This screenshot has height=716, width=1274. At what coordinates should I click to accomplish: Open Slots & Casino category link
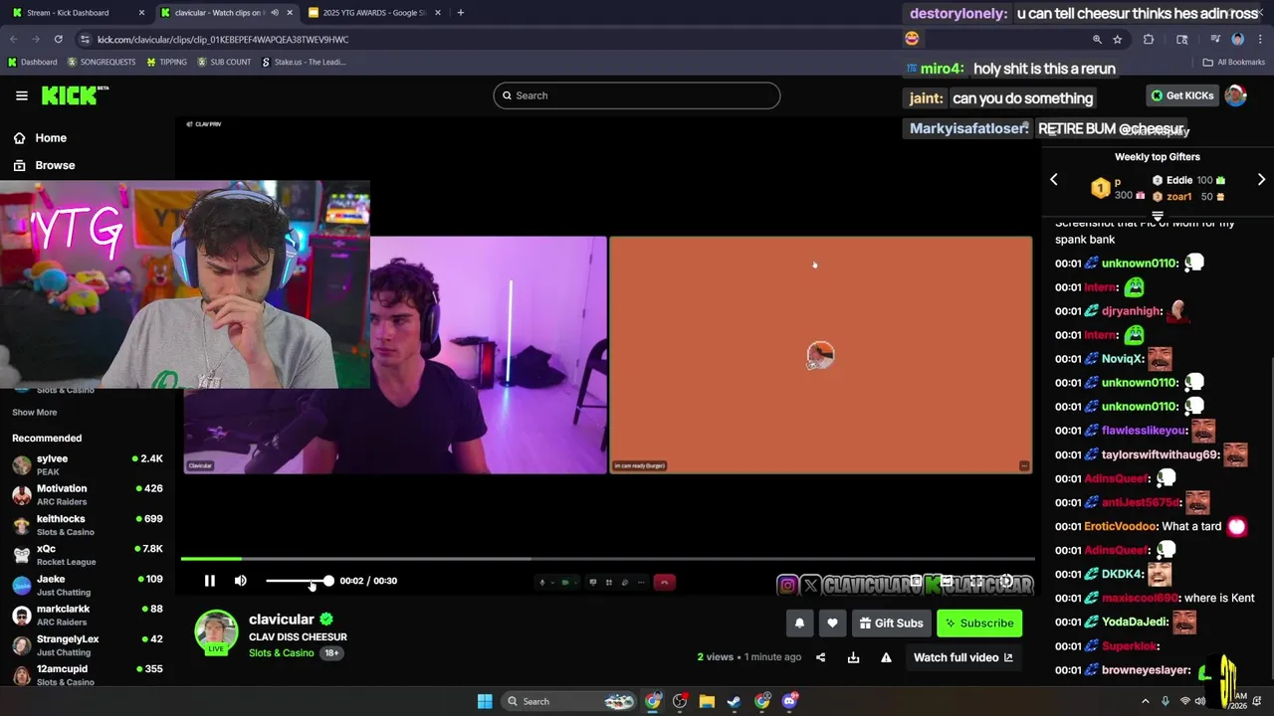click(282, 653)
